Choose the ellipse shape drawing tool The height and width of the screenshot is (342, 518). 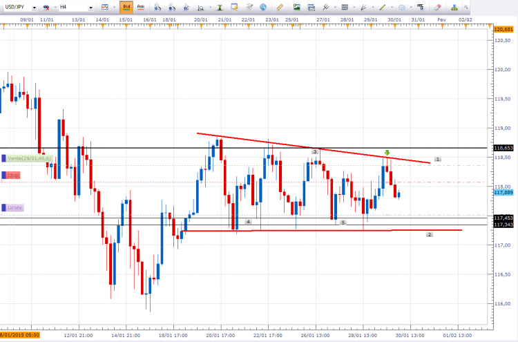402,8
